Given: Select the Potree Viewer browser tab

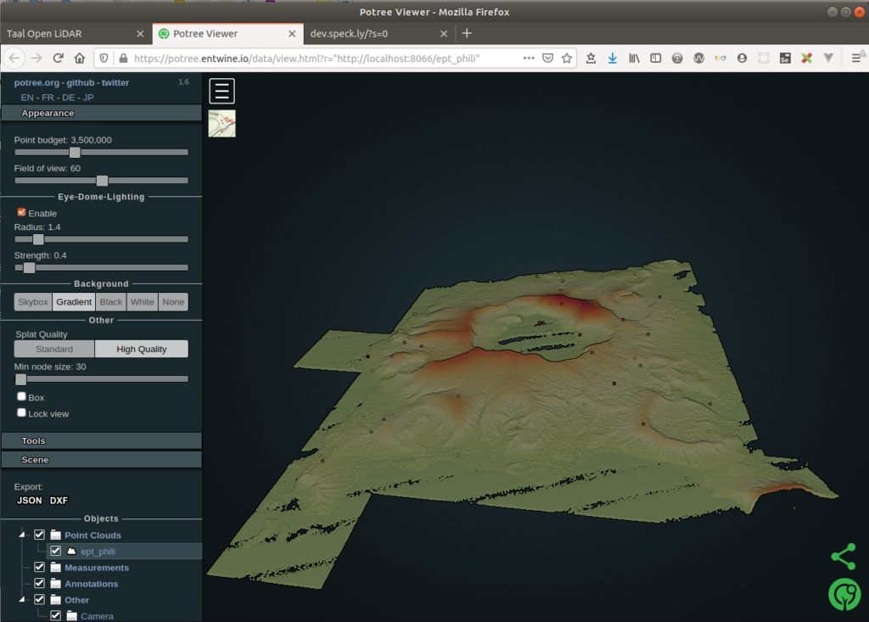Looking at the screenshot, I should [x=227, y=34].
